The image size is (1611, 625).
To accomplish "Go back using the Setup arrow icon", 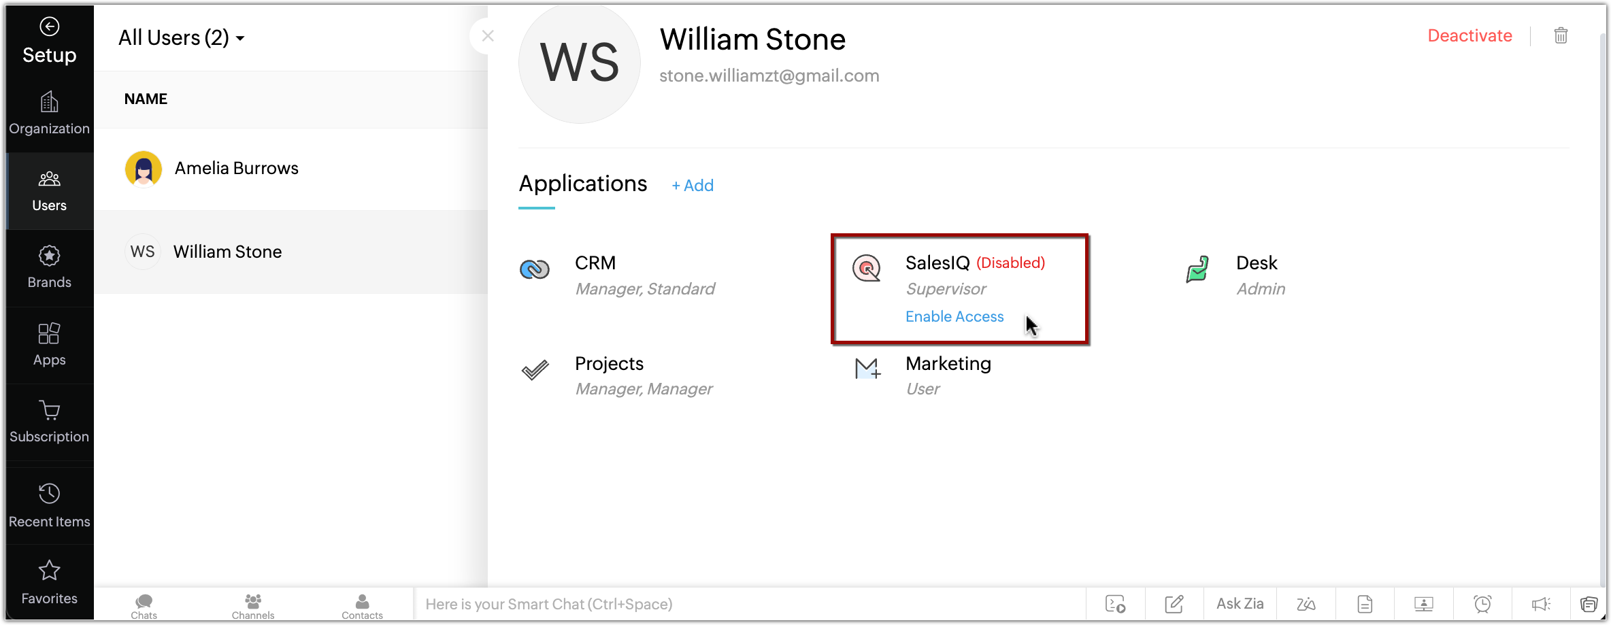I will tap(49, 27).
